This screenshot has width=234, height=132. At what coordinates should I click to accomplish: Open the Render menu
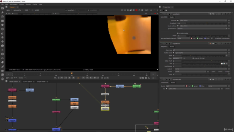pos(28,4)
